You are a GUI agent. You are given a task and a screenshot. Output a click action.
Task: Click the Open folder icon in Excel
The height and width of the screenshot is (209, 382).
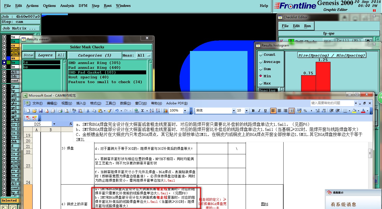coord(34,110)
